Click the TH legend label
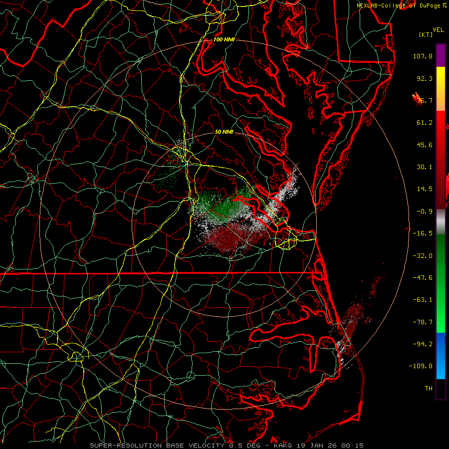The image size is (449, 449). (429, 389)
